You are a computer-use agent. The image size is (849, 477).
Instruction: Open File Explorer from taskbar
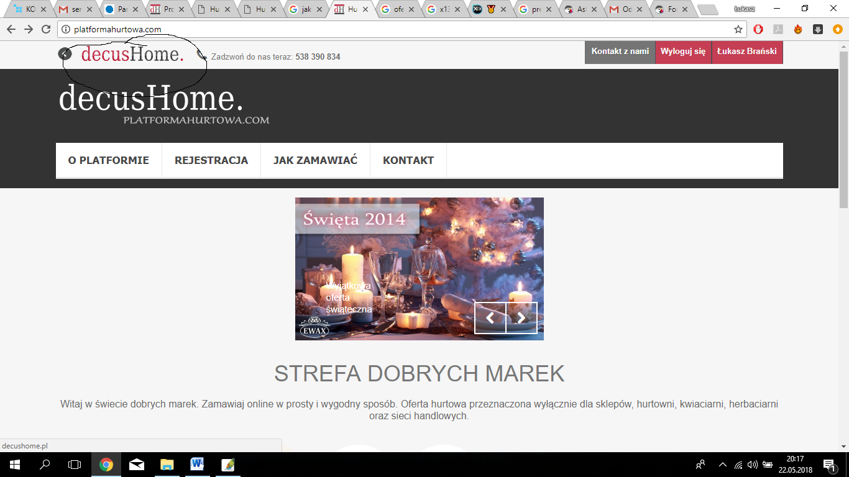tap(167, 464)
